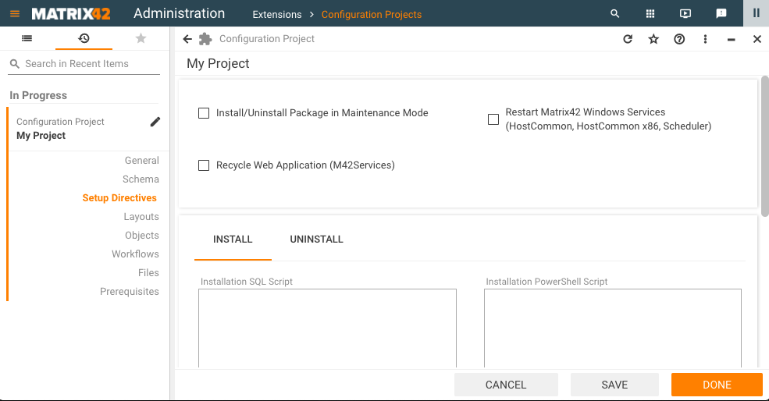Screen dimensions: 769x401
Task: Click the refresh icon in project toolbar
Action: coord(628,39)
